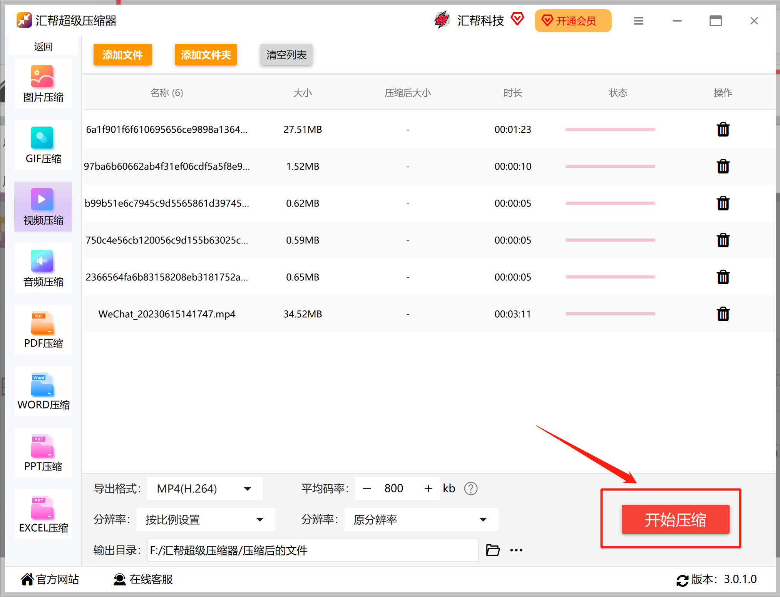
Task: Select file name 2366564fa6b83158208eb3181752a...
Action: coord(166,277)
